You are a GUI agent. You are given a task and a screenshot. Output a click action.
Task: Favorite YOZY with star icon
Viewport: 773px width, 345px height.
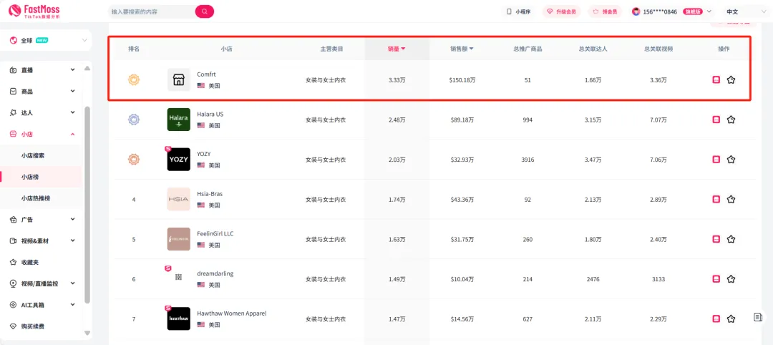pos(731,159)
